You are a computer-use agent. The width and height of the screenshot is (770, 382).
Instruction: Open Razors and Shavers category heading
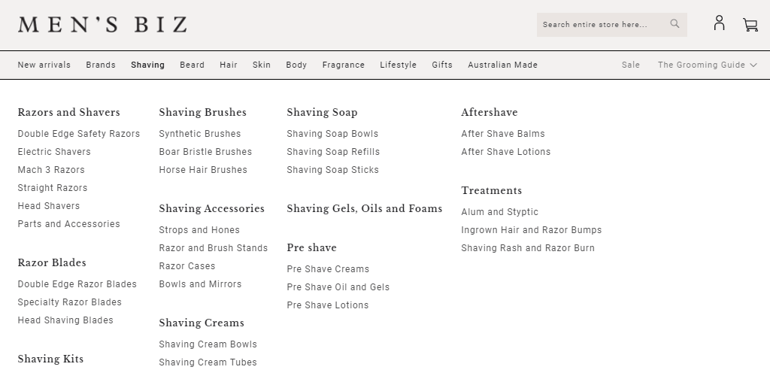pyautogui.click(x=68, y=113)
